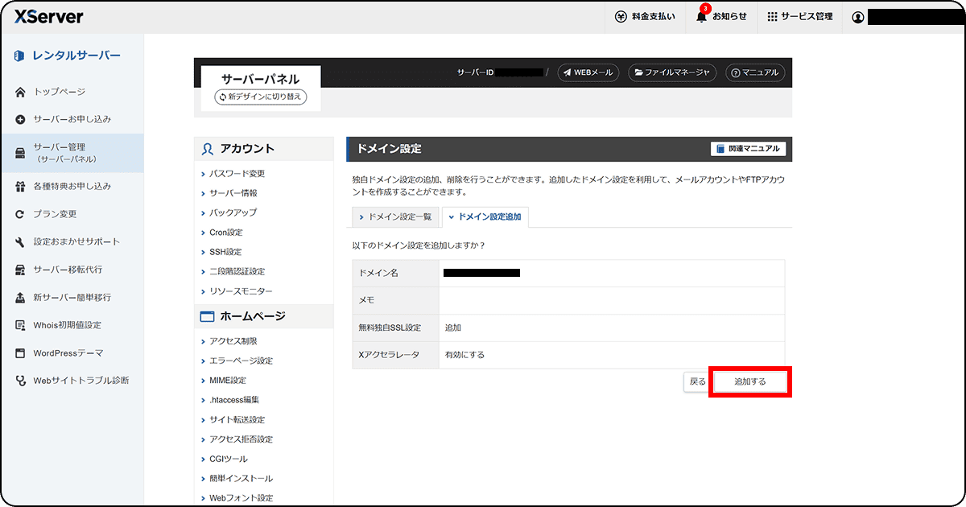Open バックアップ link
Viewport: 966px width, 507px height.
233,212
